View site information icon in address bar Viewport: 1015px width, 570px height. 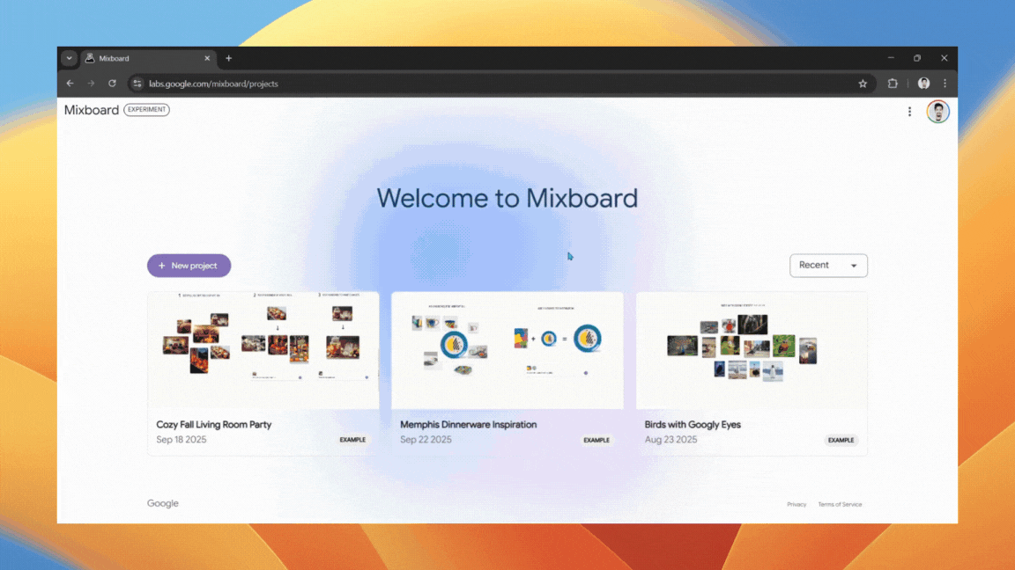(x=137, y=84)
